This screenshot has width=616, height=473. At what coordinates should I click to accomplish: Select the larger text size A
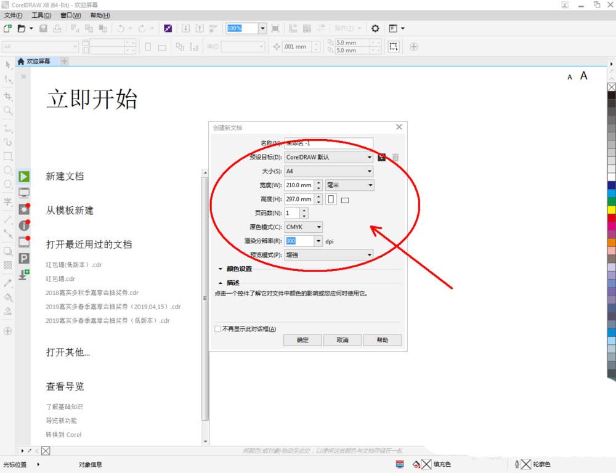(584, 75)
